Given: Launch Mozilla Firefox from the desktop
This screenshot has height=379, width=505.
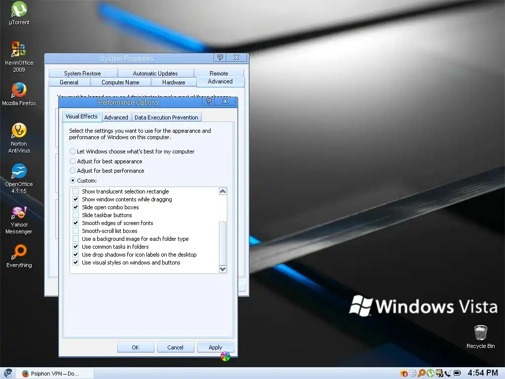Looking at the screenshot, I should (x=19, y=94).
